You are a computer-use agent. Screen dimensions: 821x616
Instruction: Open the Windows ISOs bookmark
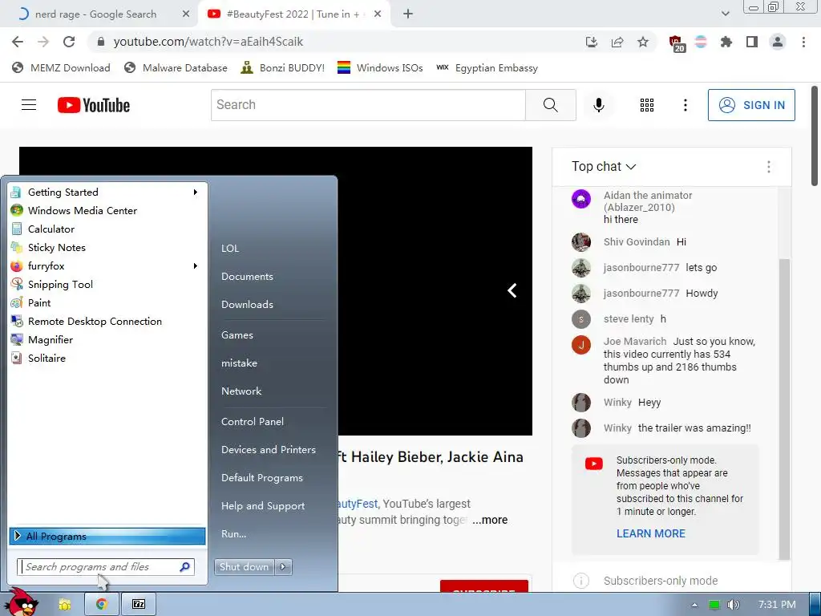point(379,67)
